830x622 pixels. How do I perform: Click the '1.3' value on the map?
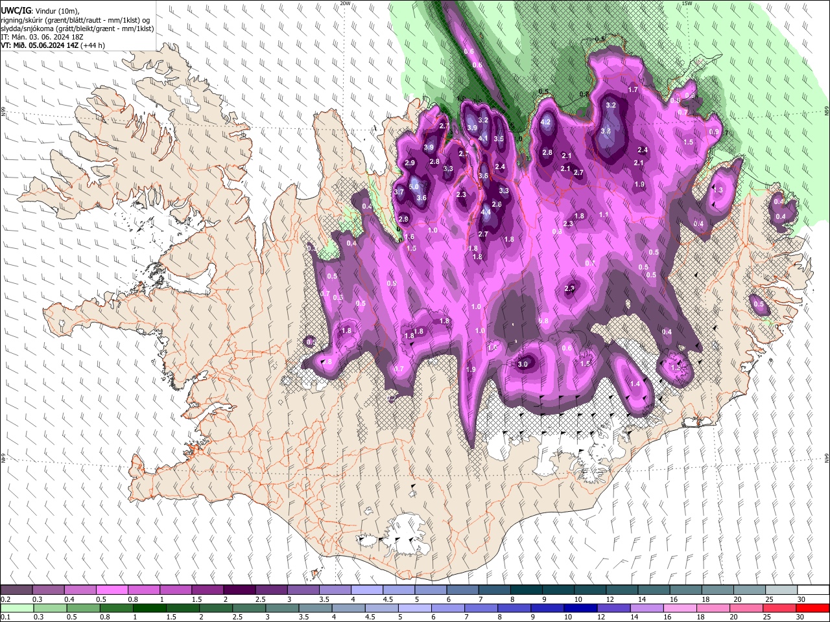point(718,190)
